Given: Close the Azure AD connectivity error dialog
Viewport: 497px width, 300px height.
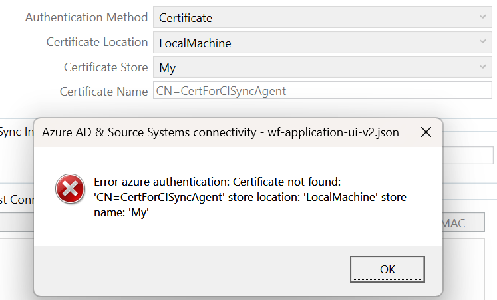Looking at the screenshot, I should 426,132.
